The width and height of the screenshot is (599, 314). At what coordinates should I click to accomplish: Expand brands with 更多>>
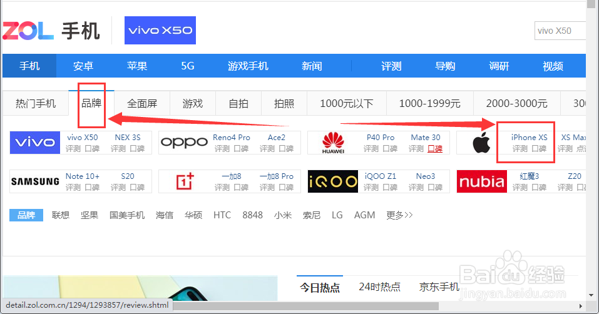pyautogui.click(x=399, y=215)
